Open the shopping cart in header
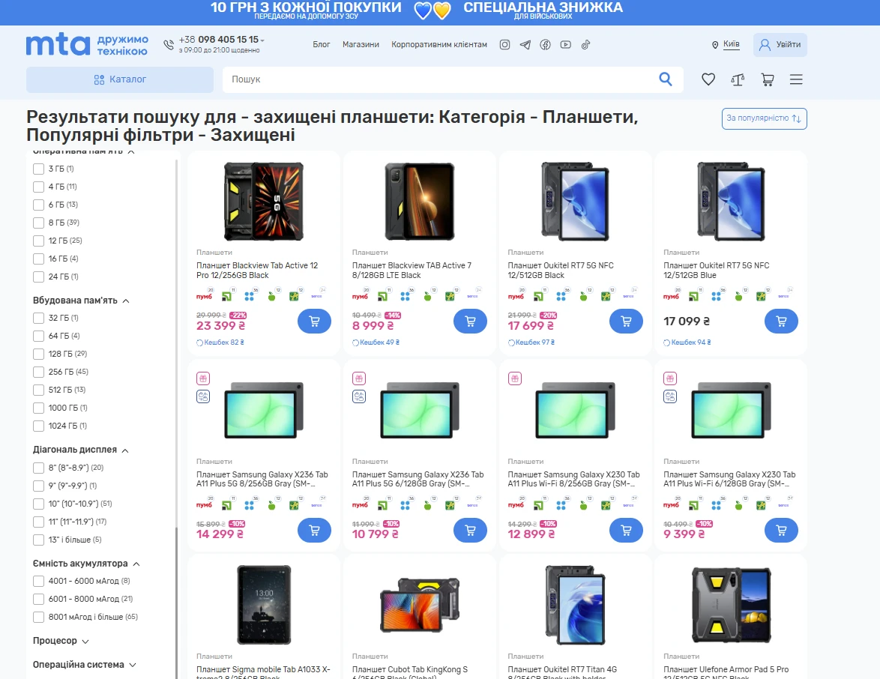This screenshot has width=880, height=679. tap(767, 79)
